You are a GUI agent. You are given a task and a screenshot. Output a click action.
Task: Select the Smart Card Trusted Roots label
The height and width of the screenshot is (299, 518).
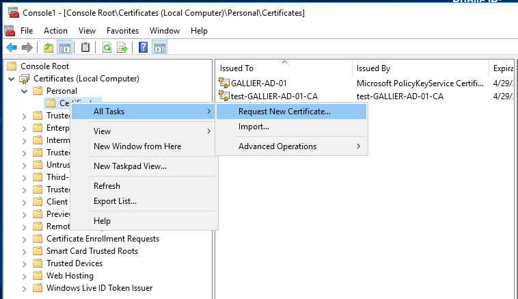(x=92, y=251)
